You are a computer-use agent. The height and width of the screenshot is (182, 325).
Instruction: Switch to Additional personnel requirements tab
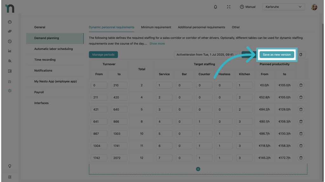(x=201, y=27)
